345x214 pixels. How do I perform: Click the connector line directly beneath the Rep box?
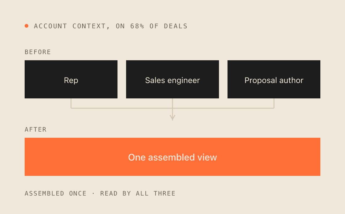coord(71,103)
